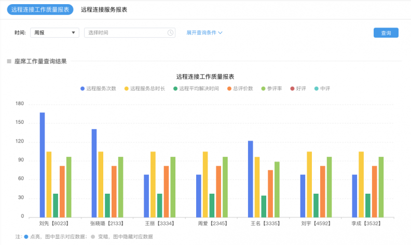Click axis label 张晓璐【2133】
411x245 pixels.
tap(107, 224)
